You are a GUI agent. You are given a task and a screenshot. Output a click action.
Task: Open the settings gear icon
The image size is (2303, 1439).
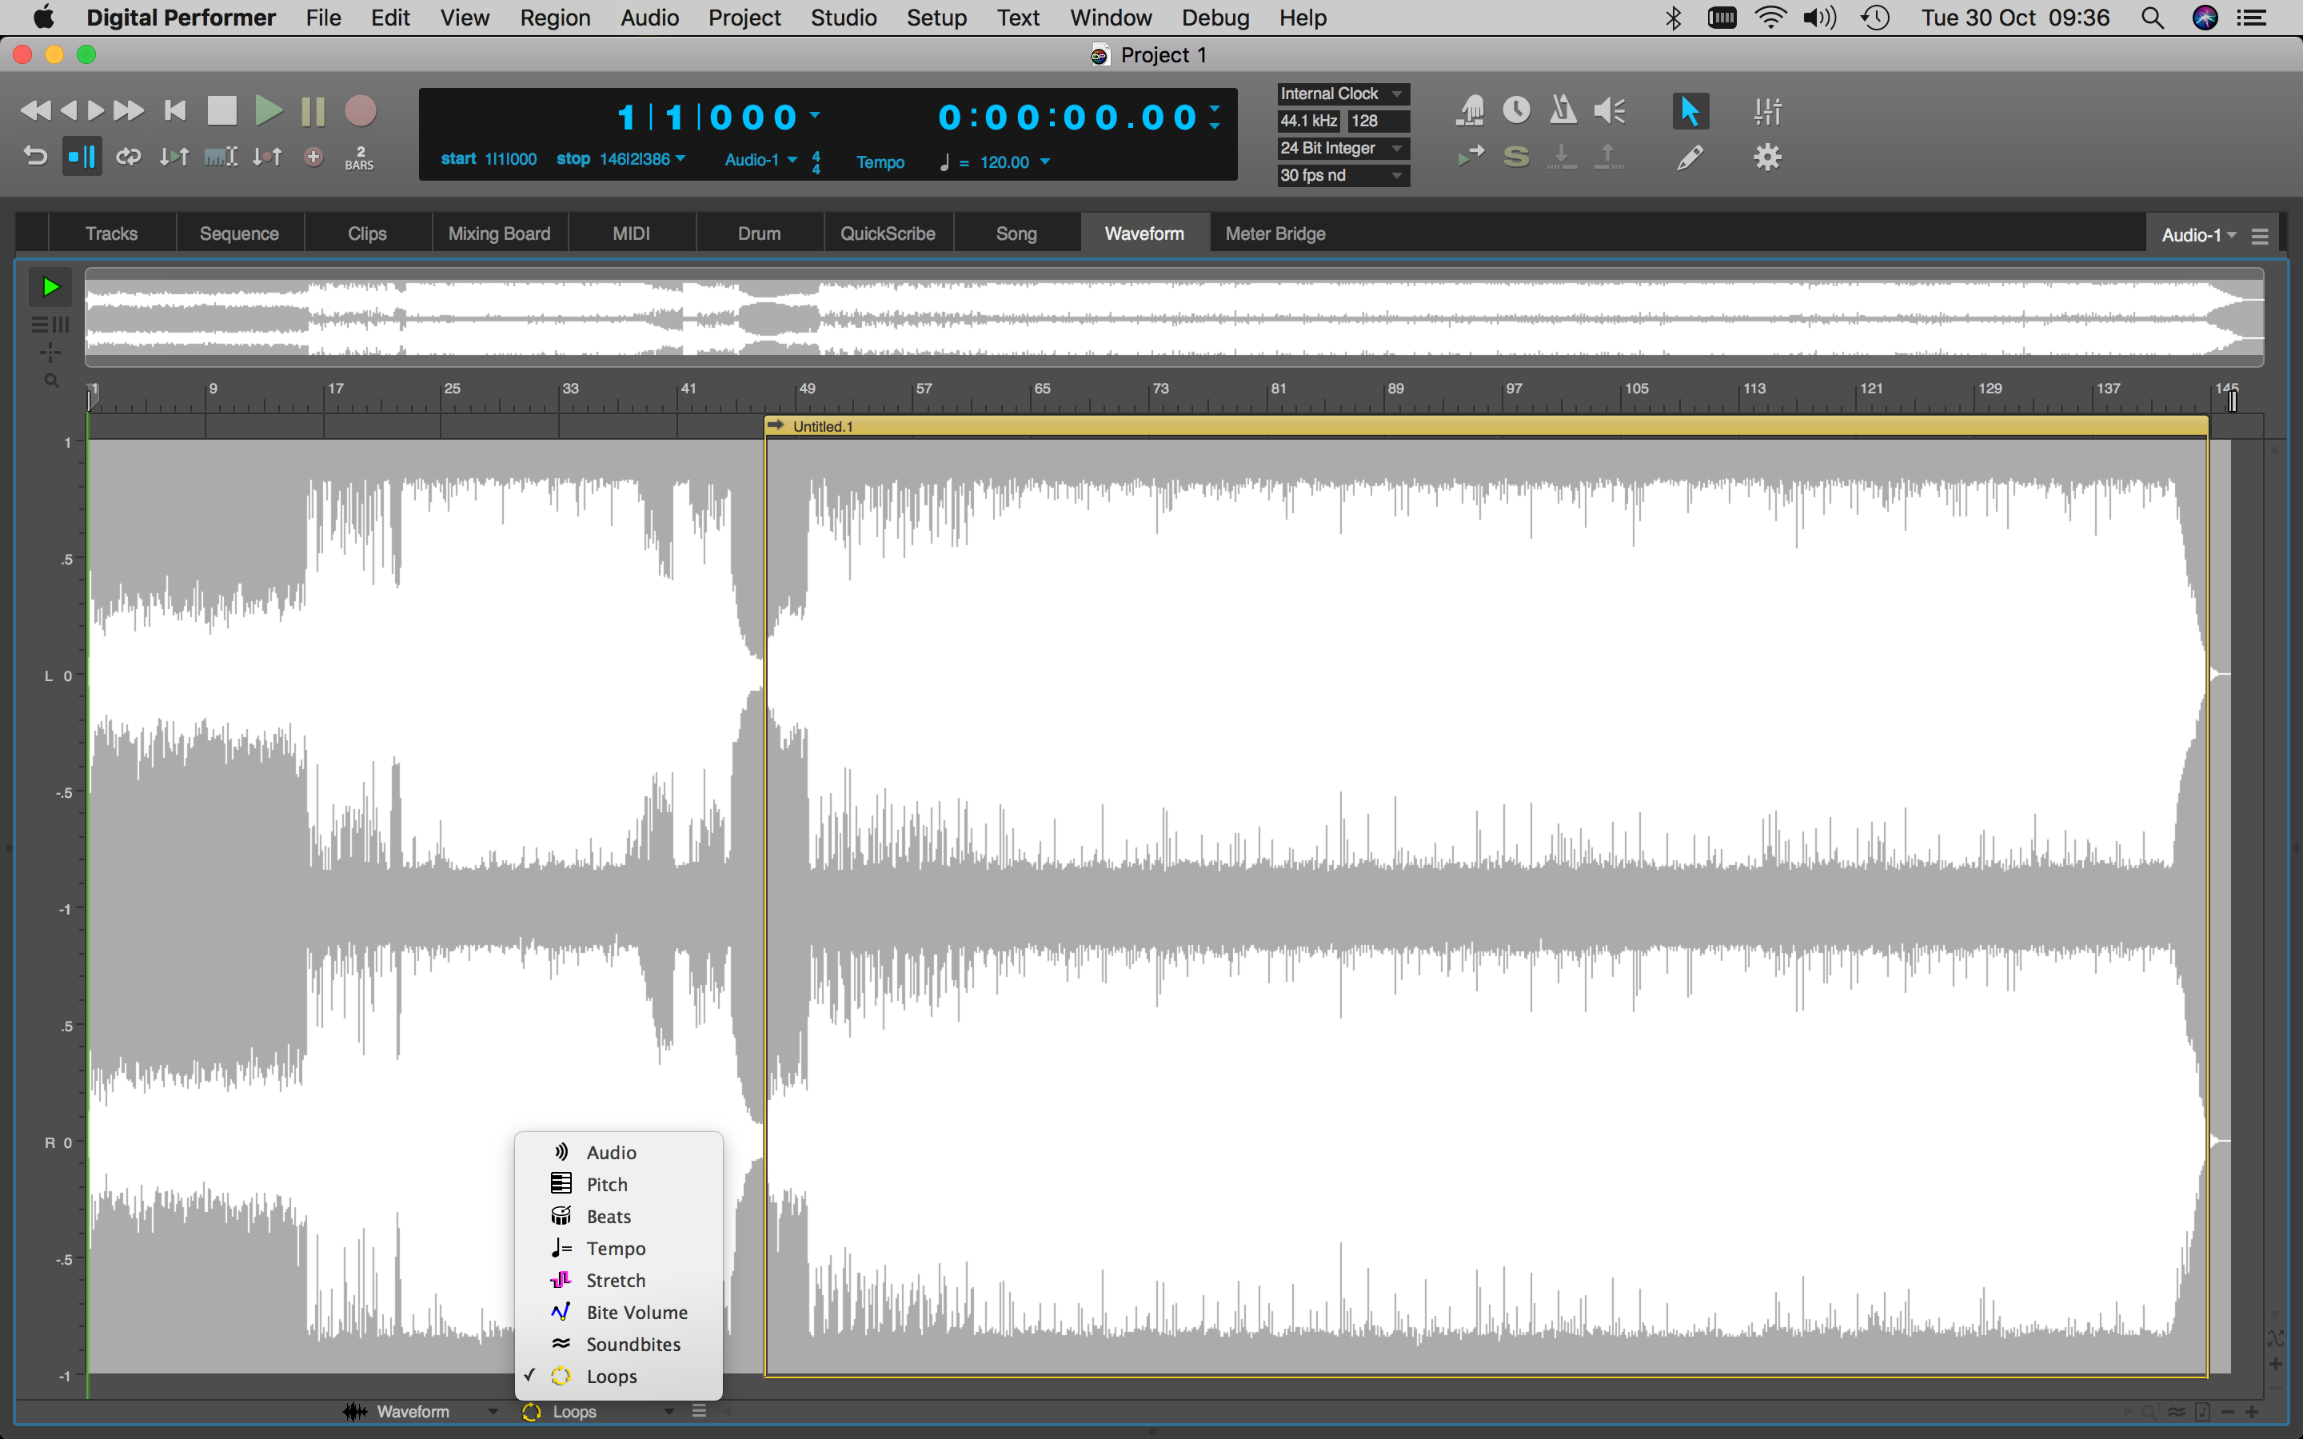(x=1767, y=157)
